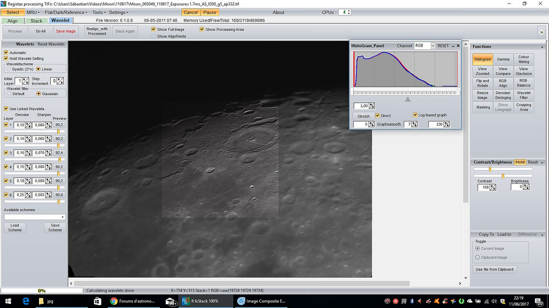Click stepper icon next to Contrast value
The height and width of the screenshot is (308, 549).
click(x=493, y=187)
